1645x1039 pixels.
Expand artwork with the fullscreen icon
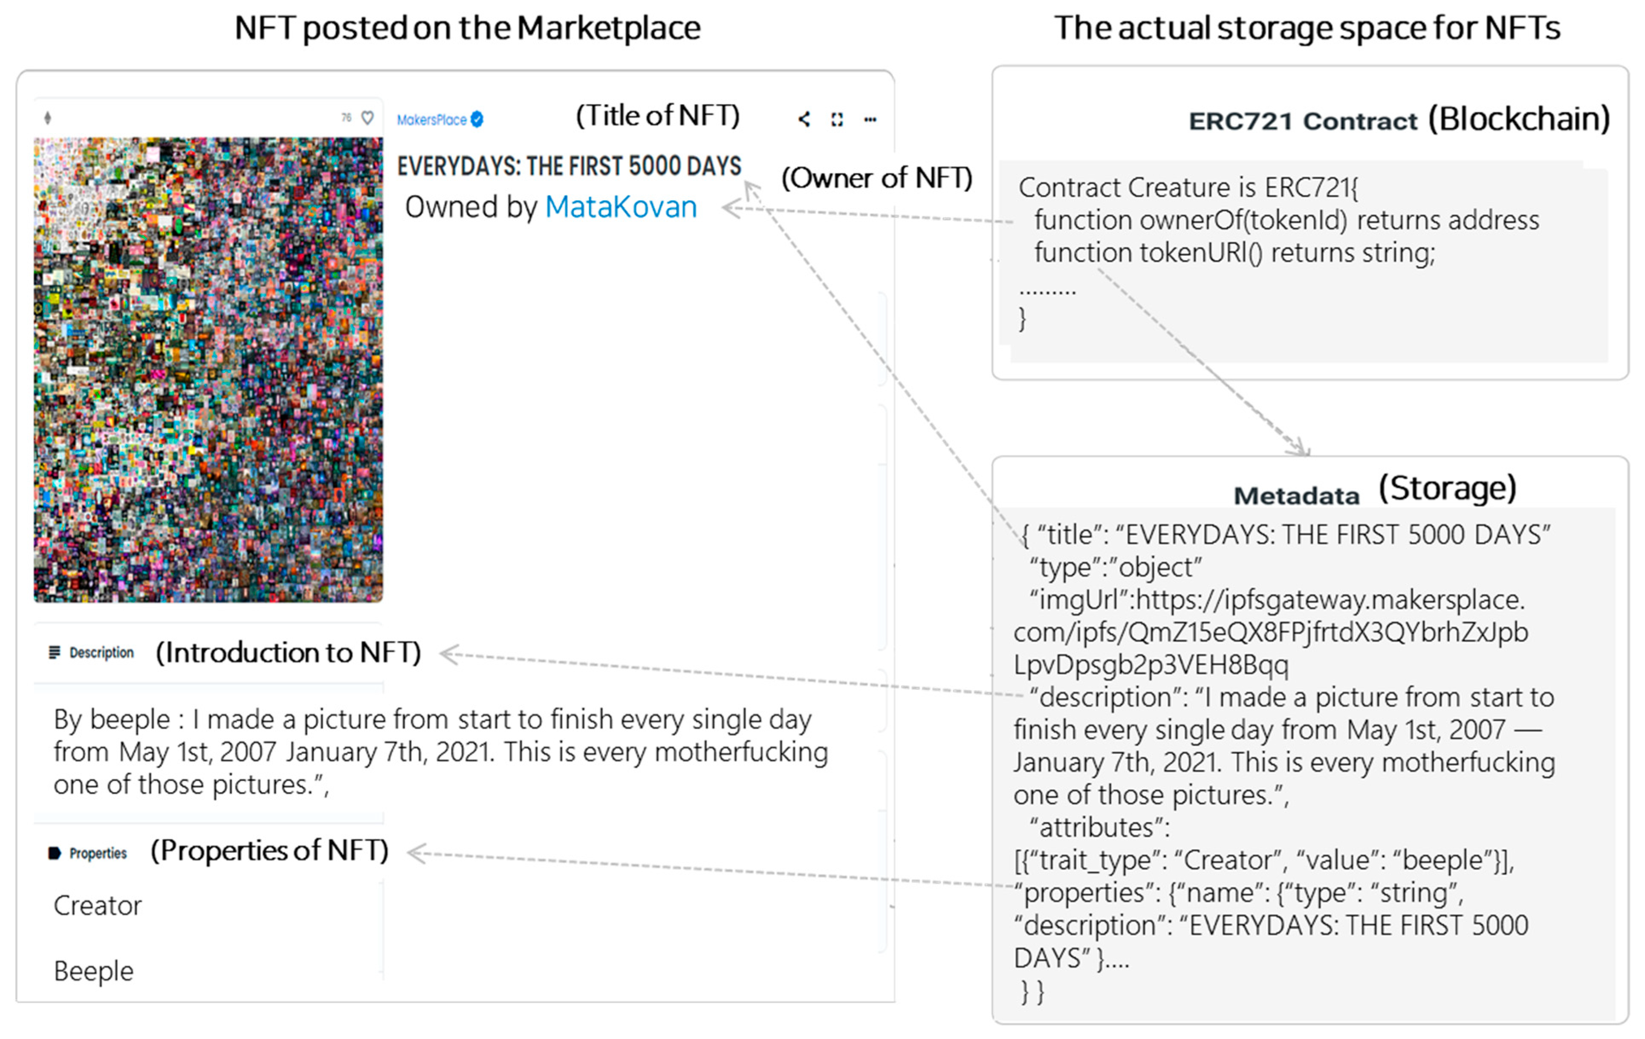pos(837,119)
